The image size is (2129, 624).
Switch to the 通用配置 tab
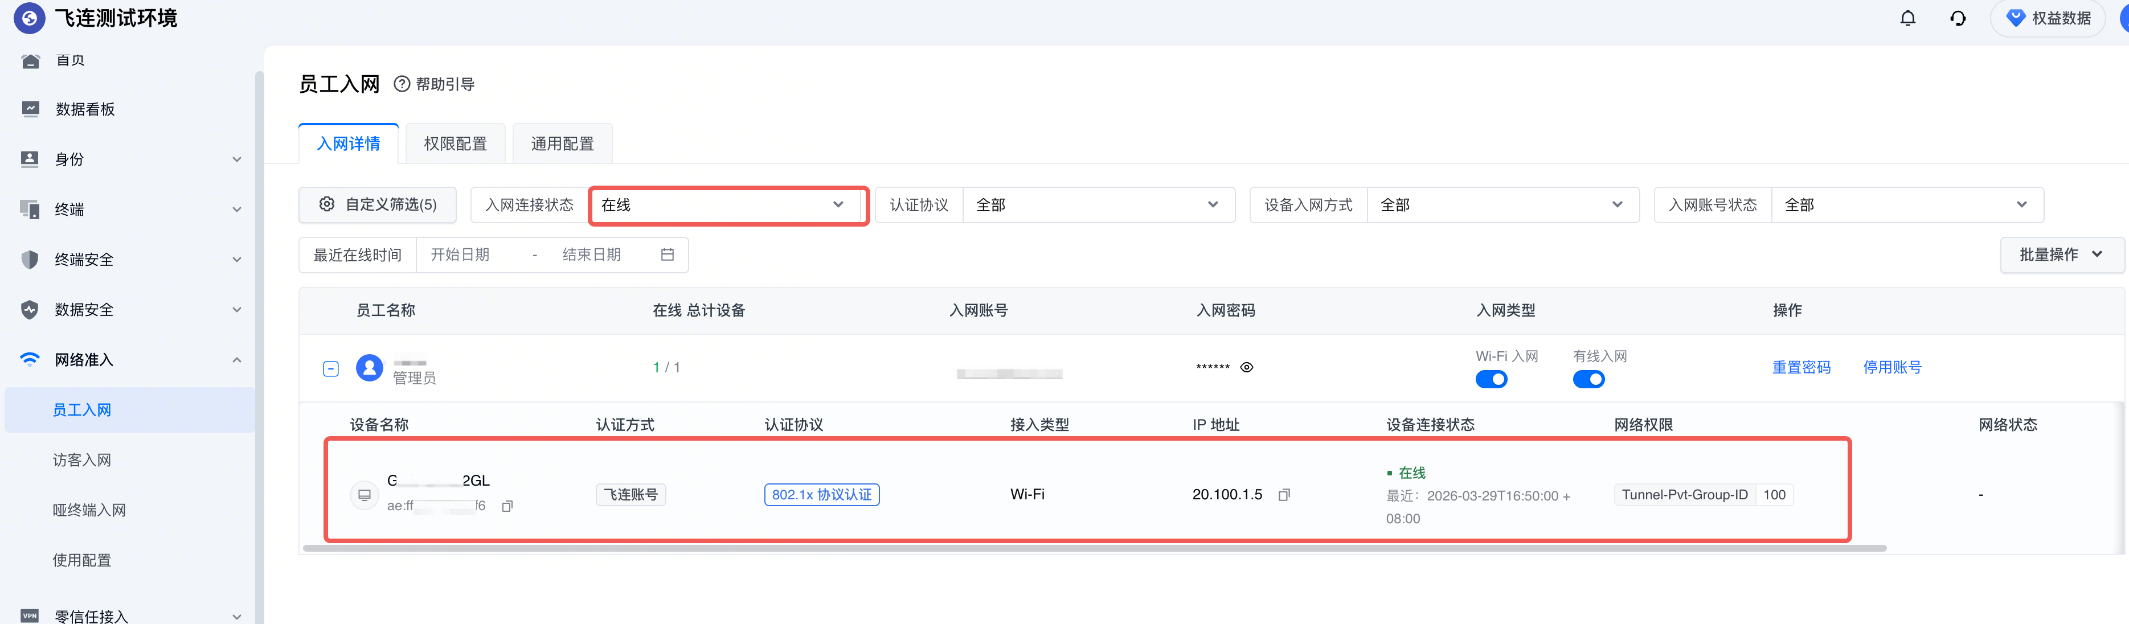pos(562,144)
